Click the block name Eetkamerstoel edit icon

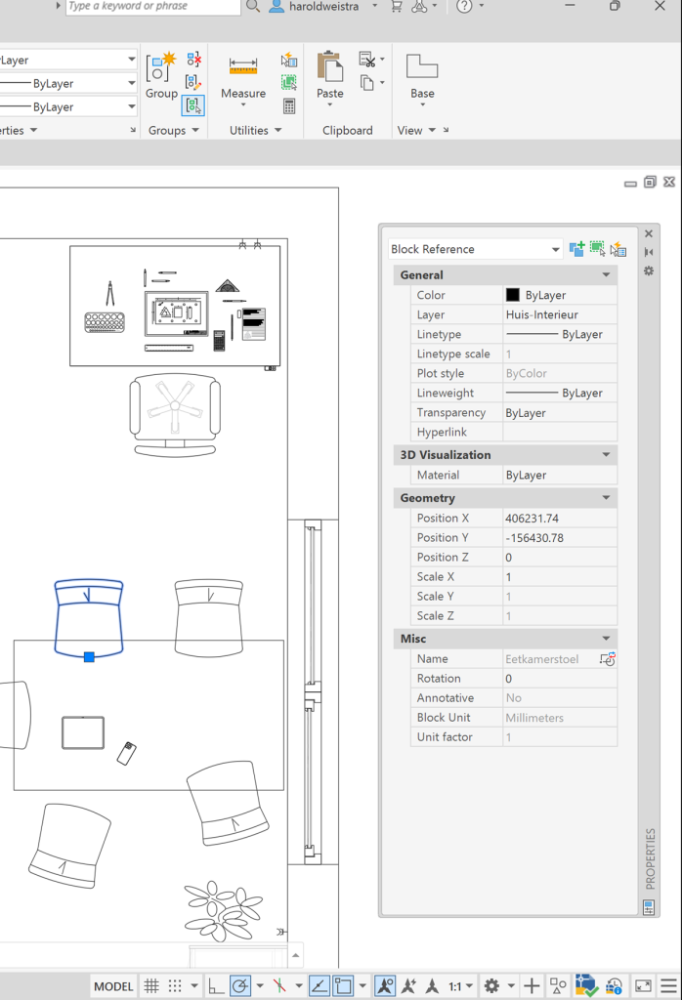tap(608, 659)
